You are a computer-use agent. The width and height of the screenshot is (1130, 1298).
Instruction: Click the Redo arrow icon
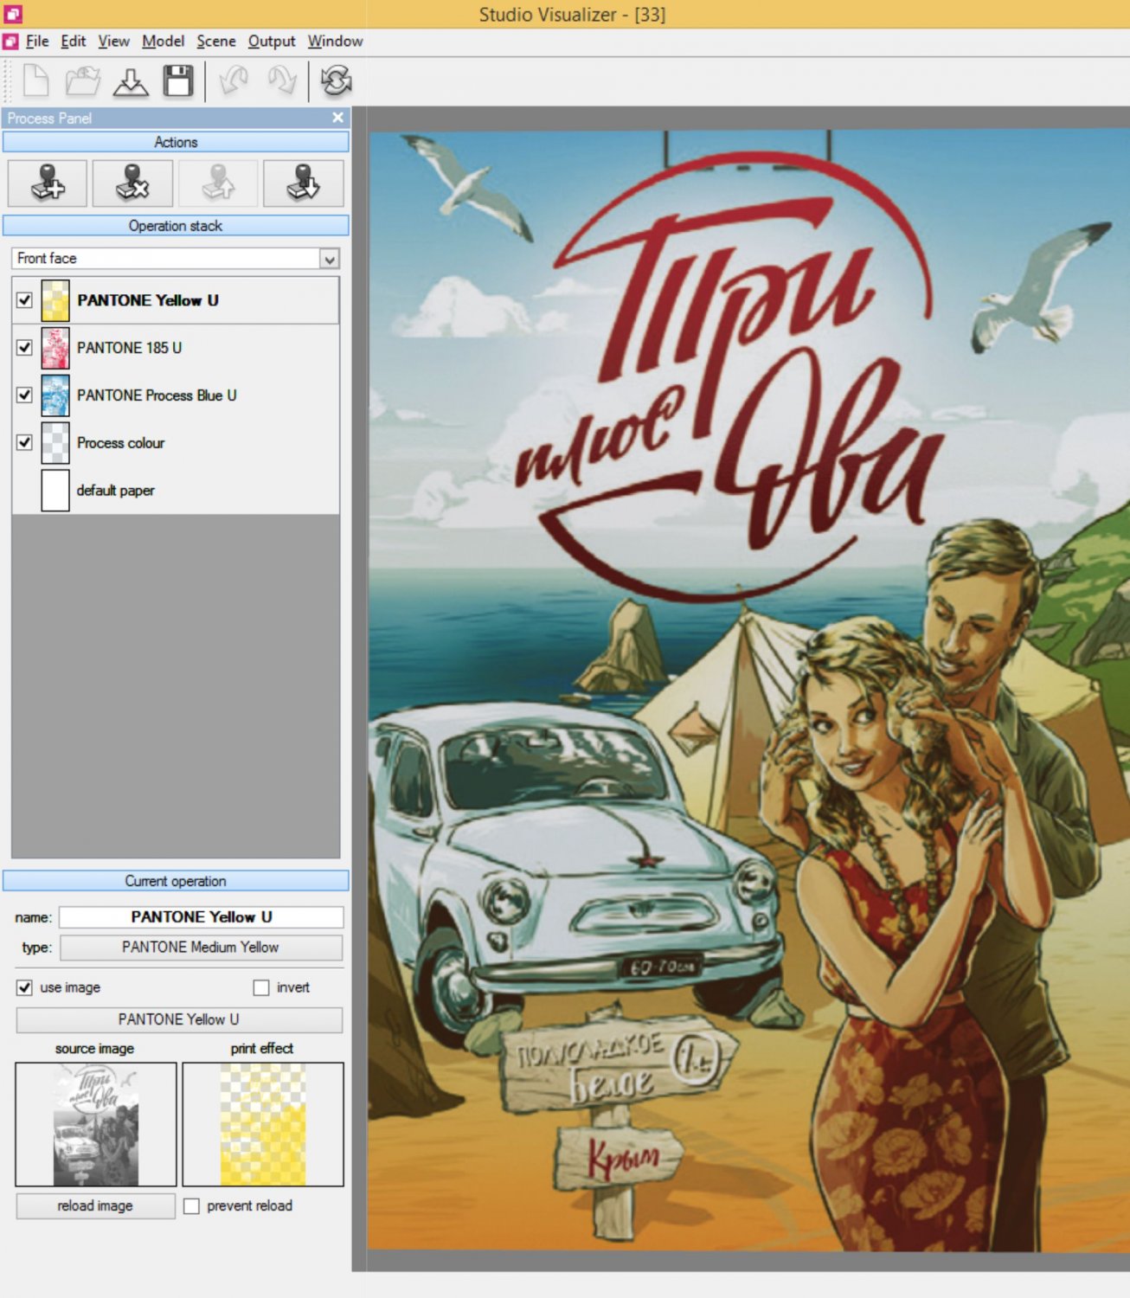[x=282, y=81]
